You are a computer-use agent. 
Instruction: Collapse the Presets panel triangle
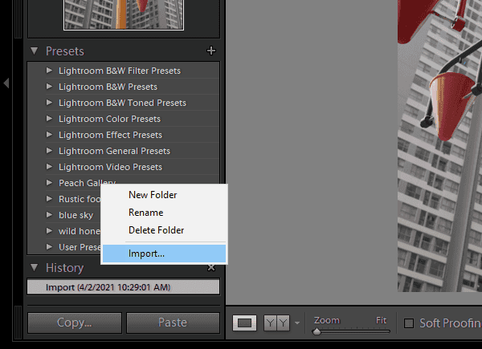[x=34, y=51]
